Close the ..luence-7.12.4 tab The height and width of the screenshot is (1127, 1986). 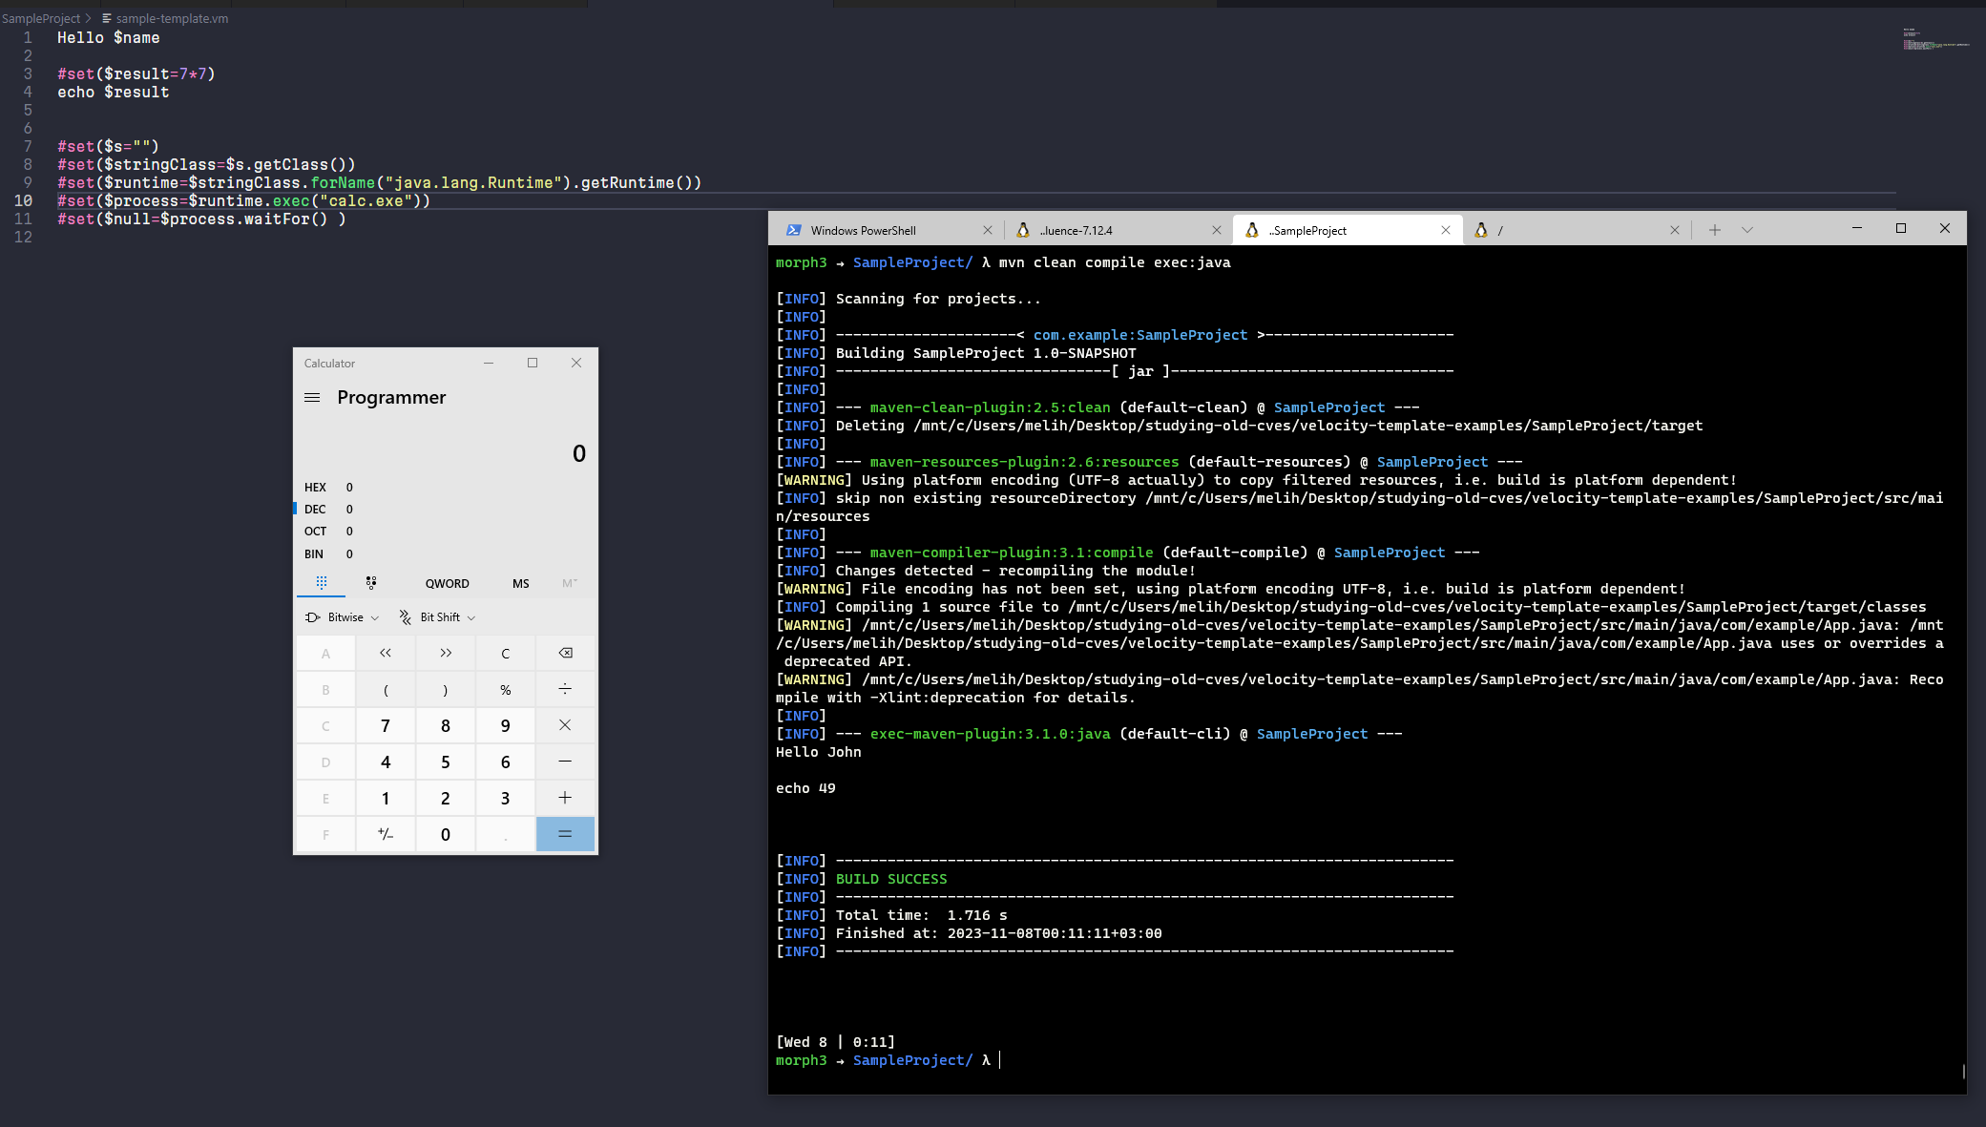click(1217, 230)
